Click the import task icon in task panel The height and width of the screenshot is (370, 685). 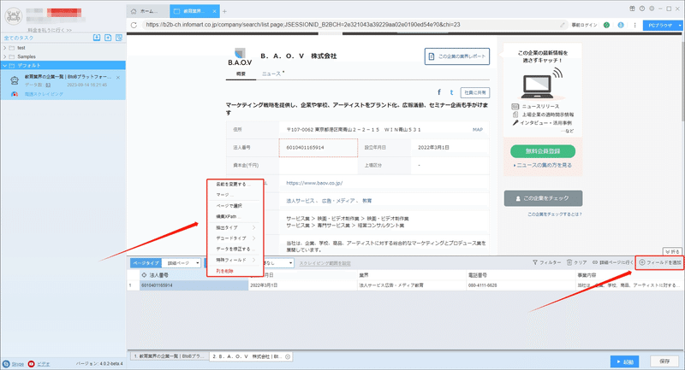pos(97,38)
